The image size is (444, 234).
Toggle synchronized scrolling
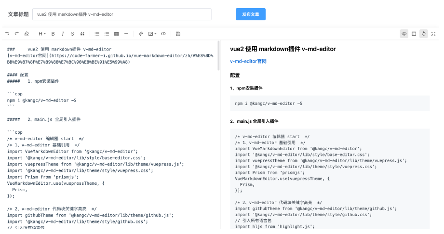(424, 34)
